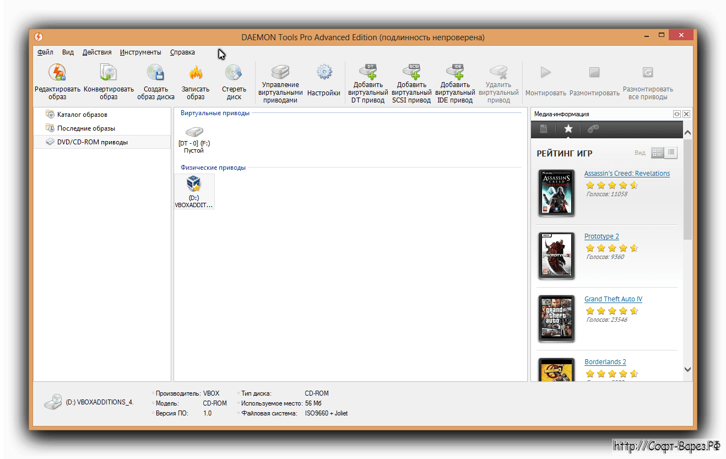Click the media panel scrollbar thumb
Image resolution: width=726 pixels, height=459 pixels.
click(x=687, y=189)
